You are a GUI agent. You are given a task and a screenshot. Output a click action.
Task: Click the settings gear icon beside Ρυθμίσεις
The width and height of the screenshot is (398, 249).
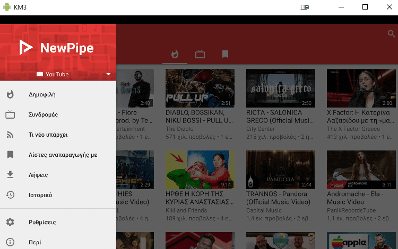(10, 222)
